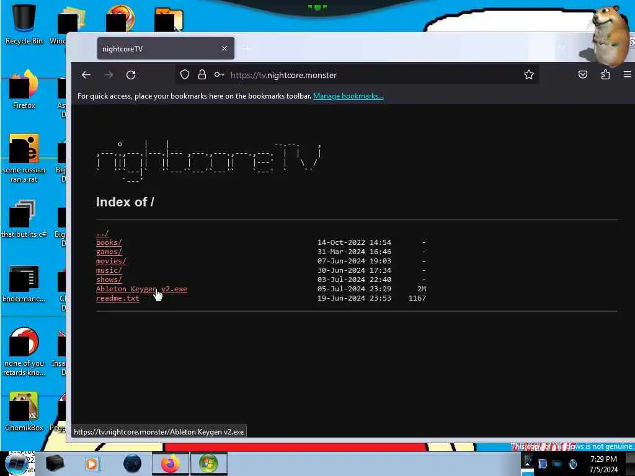Screen dimensions: 635x476
Task: Click the 05-Jul-2024 23:29 date text
Action: point(354,289)
